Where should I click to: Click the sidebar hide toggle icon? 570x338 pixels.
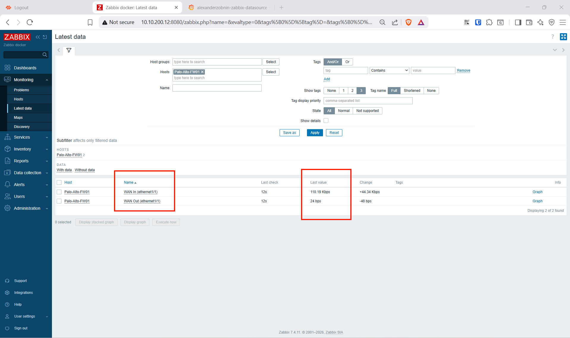click(45, 37)
